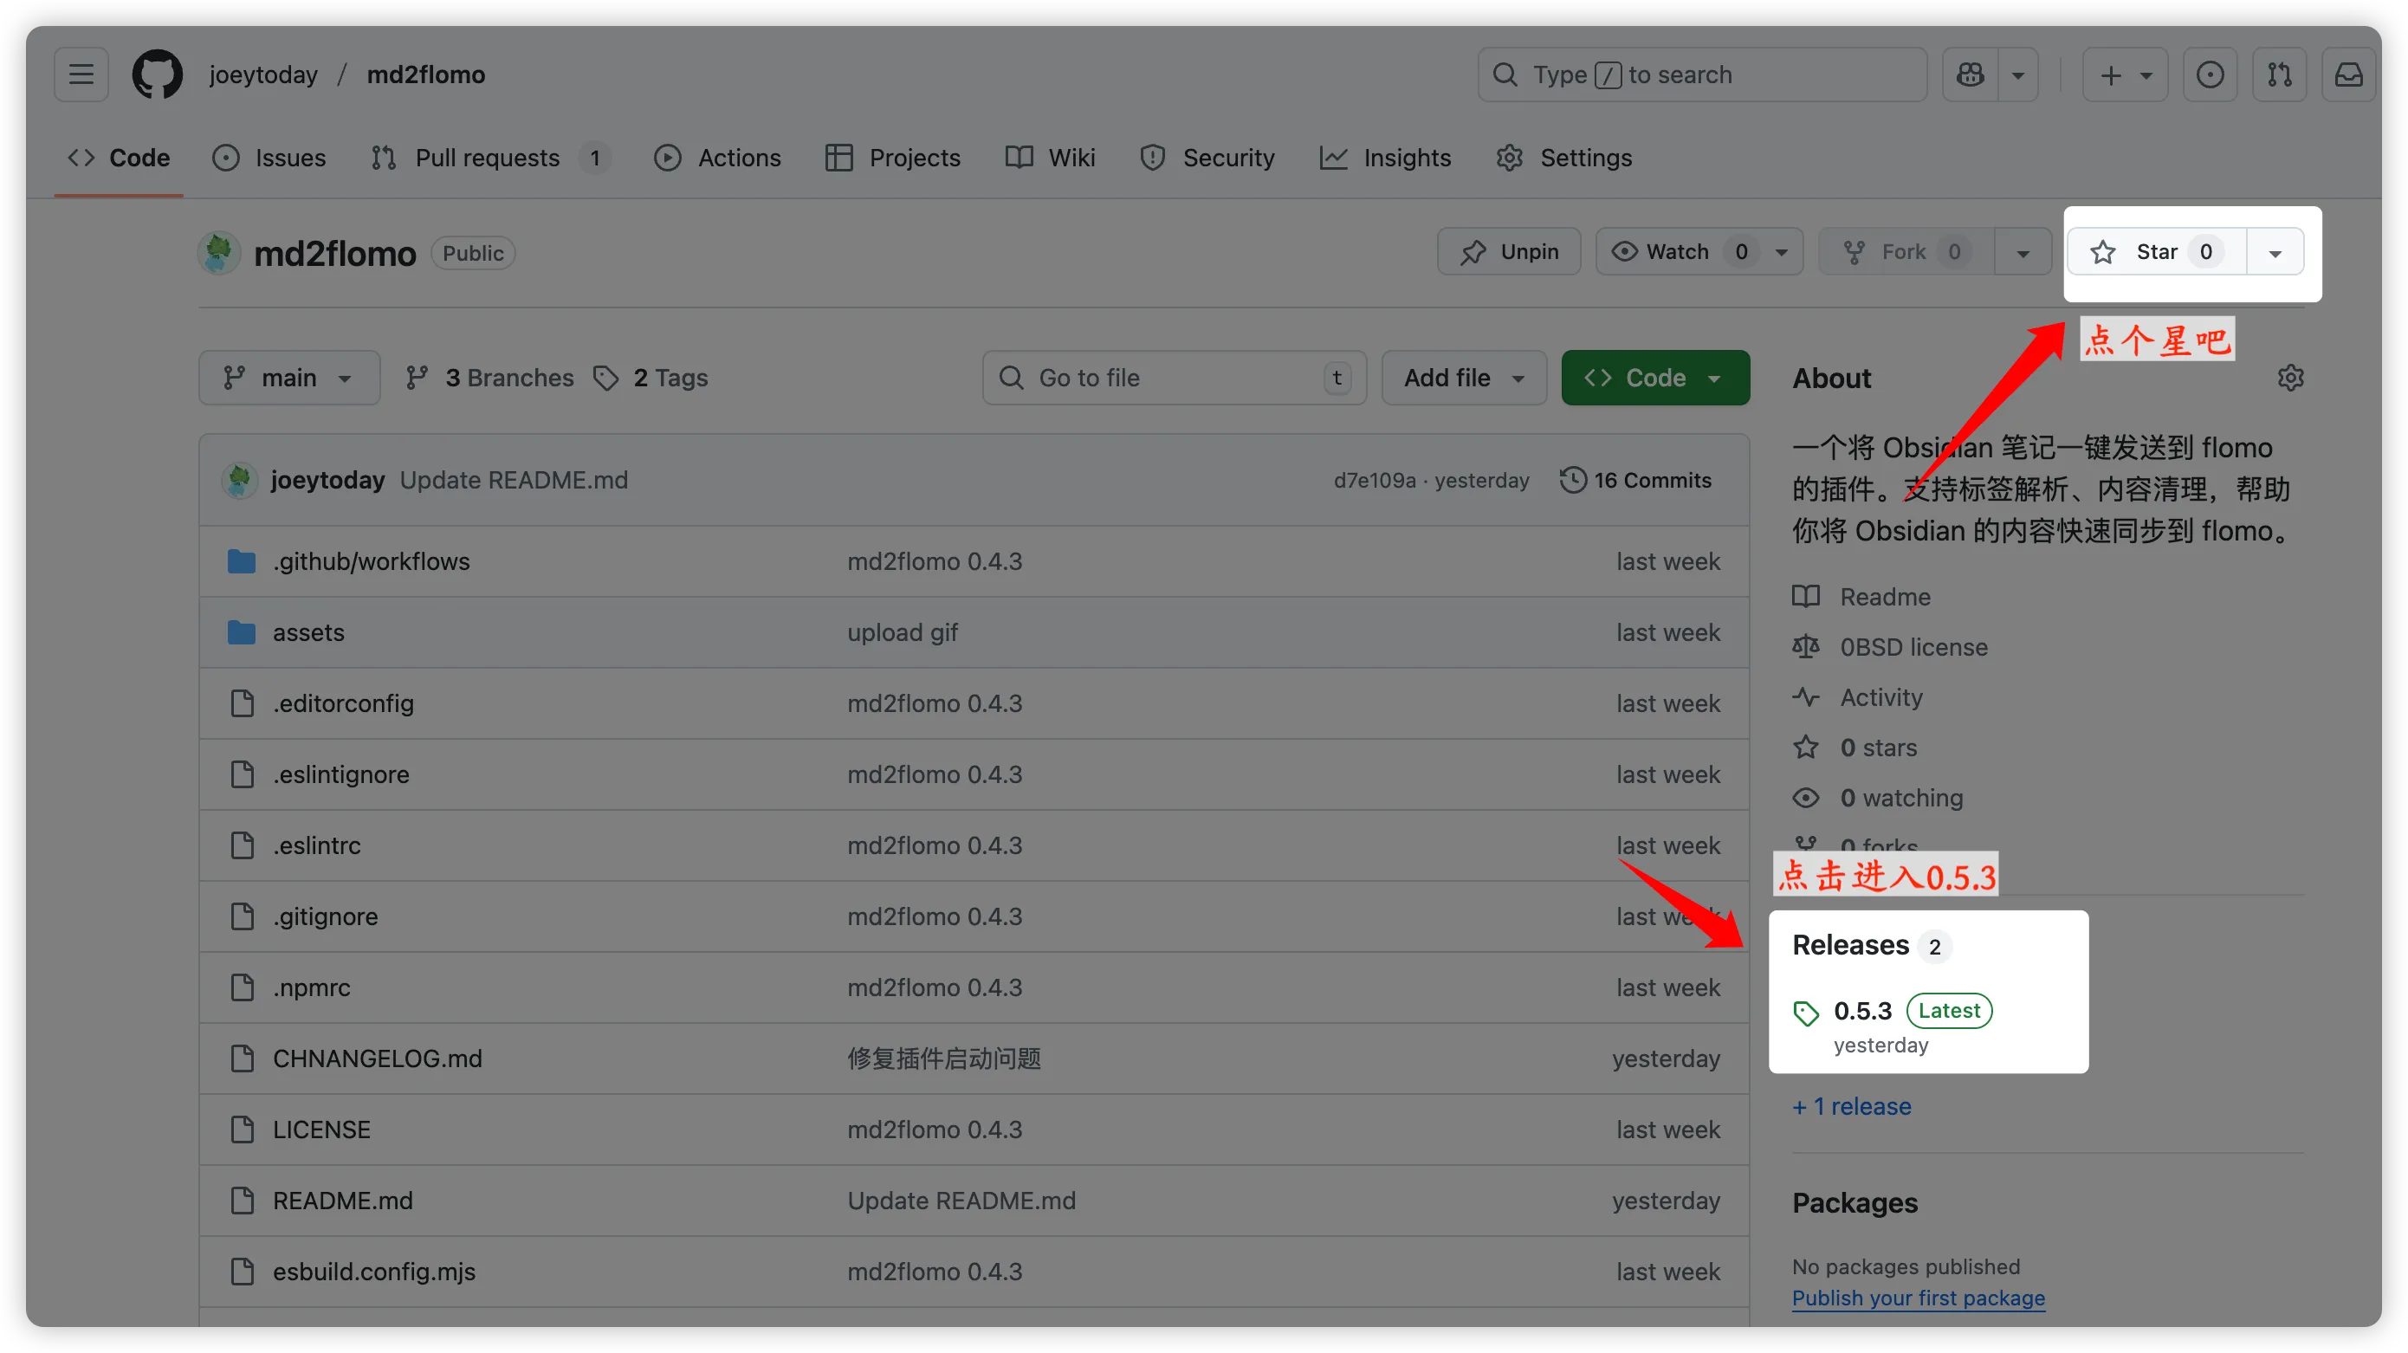Open the Copilot icon in header

click(1970, 74)
